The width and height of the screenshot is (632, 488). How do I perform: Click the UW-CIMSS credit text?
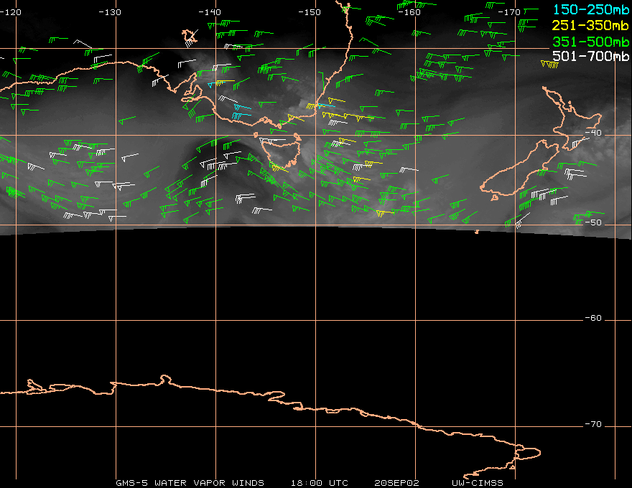pyautogui.click(x=477, y=483)
